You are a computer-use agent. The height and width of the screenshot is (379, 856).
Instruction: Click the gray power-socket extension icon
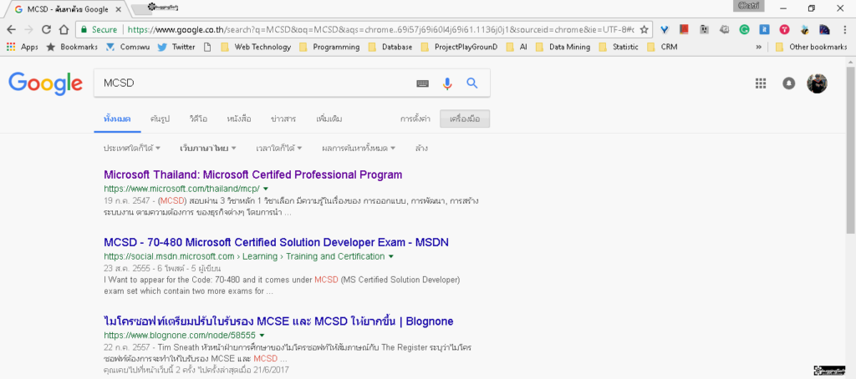pyautogui.click(x=704, y=29)
